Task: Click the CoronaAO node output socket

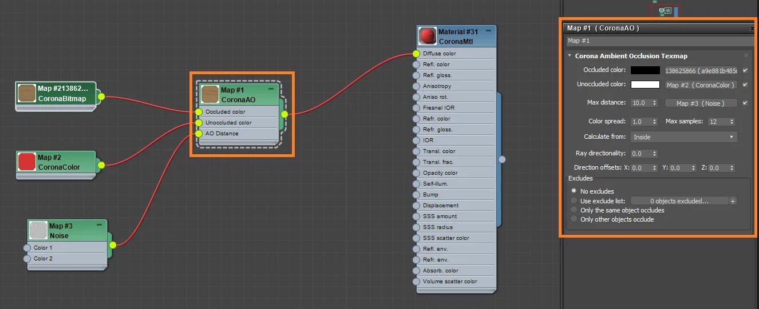Action: [x=284, y=114]
